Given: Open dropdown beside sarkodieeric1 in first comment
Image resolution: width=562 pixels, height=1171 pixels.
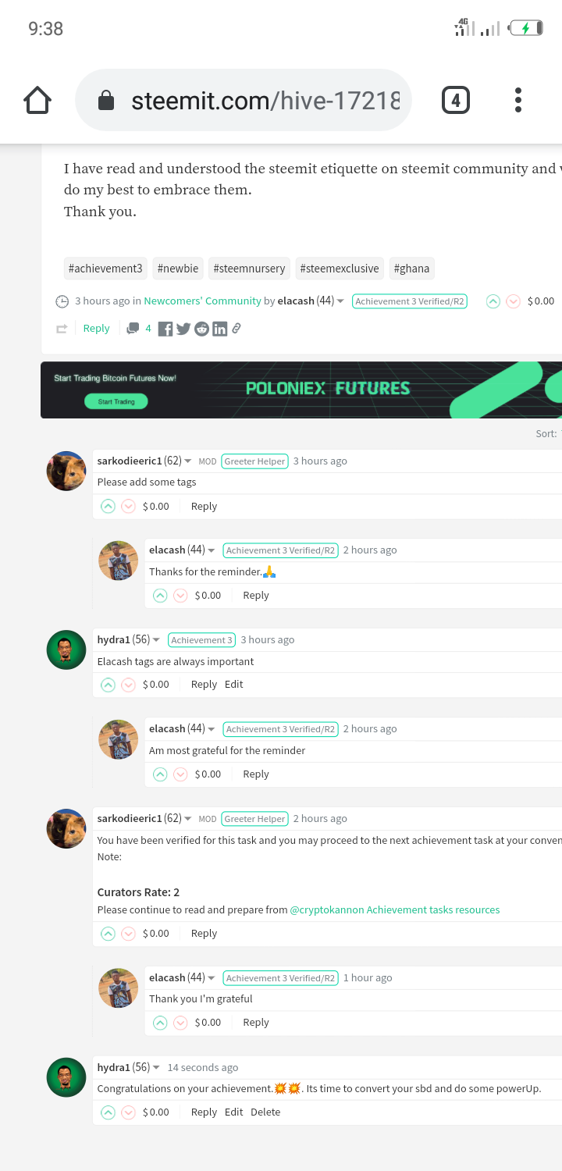Looking at the screenshot, I should pyautogui.click(x=188, y=461).
